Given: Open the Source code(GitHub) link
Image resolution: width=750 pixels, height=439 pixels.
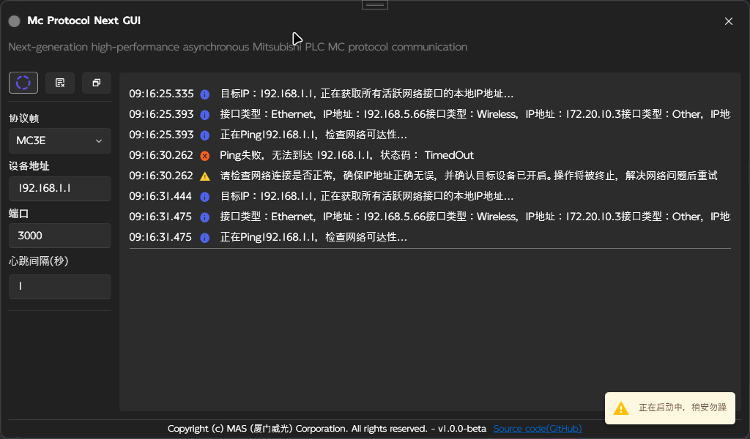Looking at the screenshot, I should 537,429.
